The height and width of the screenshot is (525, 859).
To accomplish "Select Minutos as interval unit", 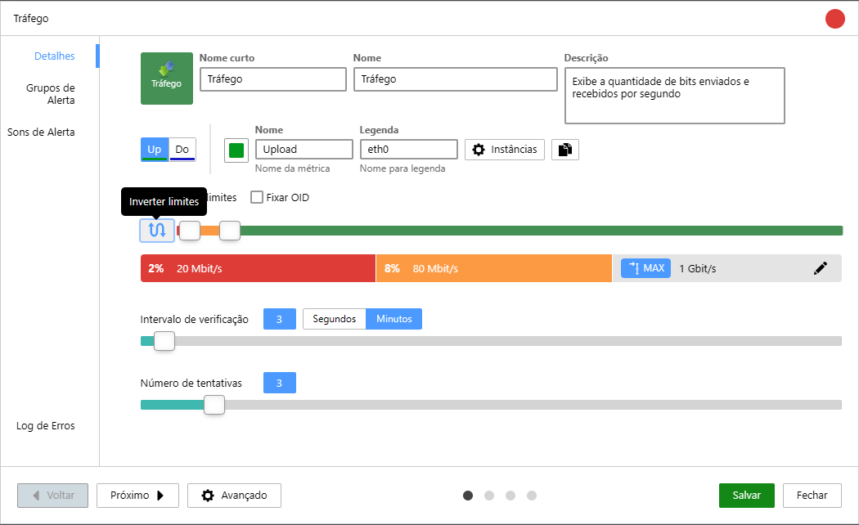I will tap(394, 319).
